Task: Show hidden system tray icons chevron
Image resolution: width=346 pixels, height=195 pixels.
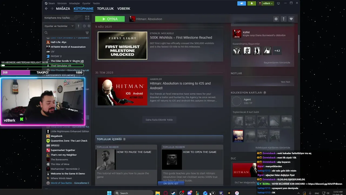Action: coord(298,193)
